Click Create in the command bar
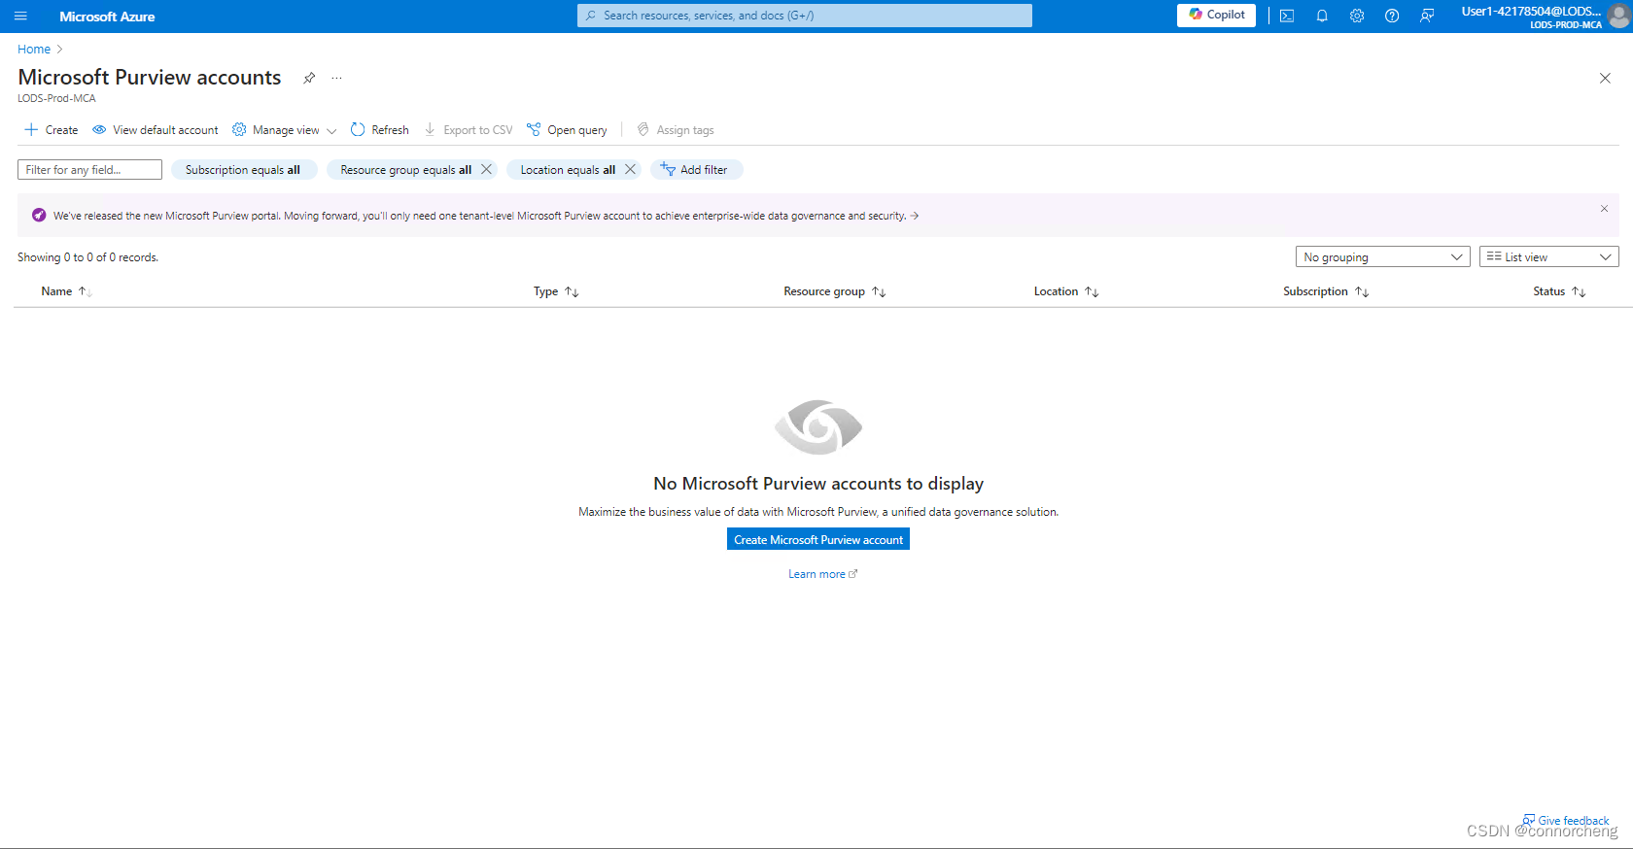 (52, 130)
